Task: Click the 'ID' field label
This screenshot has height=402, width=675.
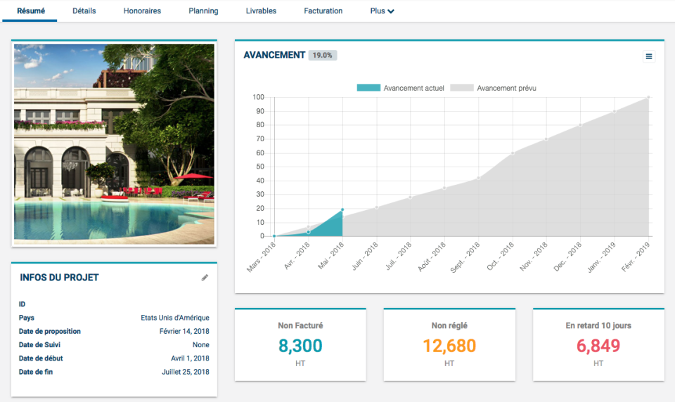Action: (x=22, y=304)
